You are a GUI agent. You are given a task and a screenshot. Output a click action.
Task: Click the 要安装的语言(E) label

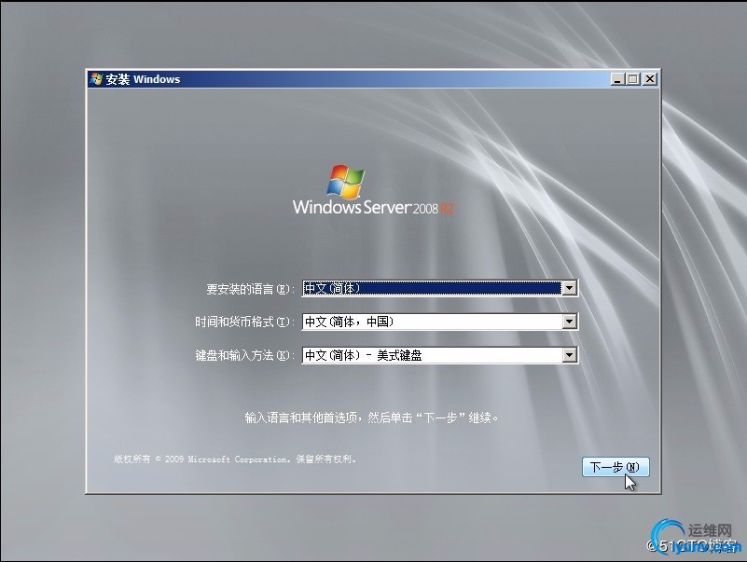pyautogui.click(x=251, y=289)
